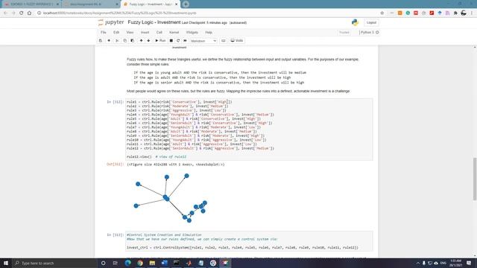This screenshot has width=477, height=268.
Task: Click the Jupyter logo
Action: (111, 22)
